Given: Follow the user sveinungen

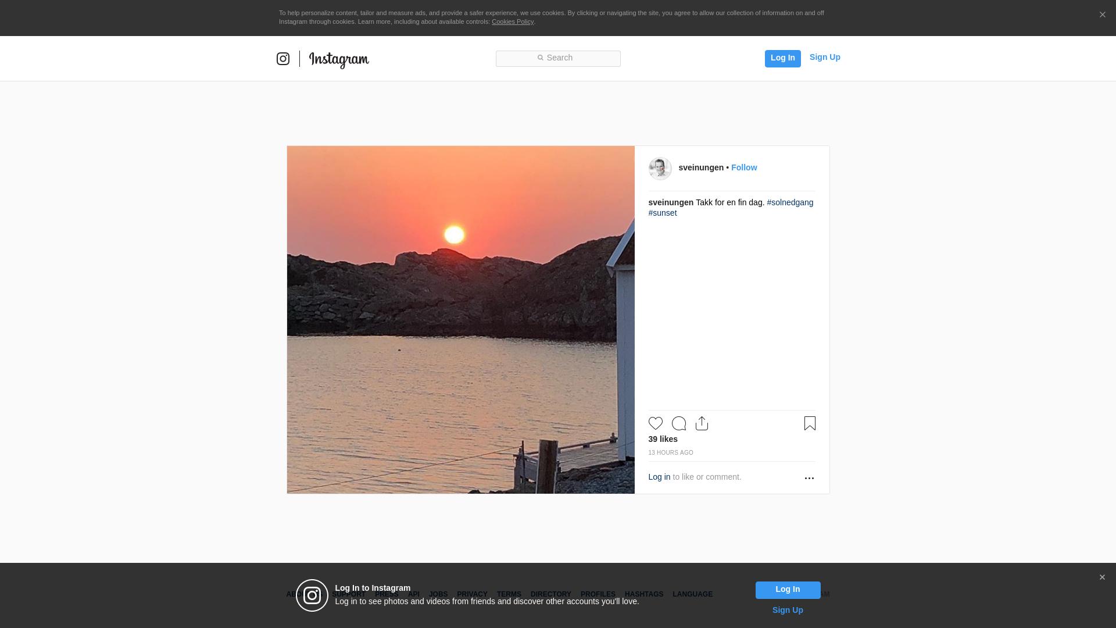Looking at the screenshot, I should tap(743, 167).
